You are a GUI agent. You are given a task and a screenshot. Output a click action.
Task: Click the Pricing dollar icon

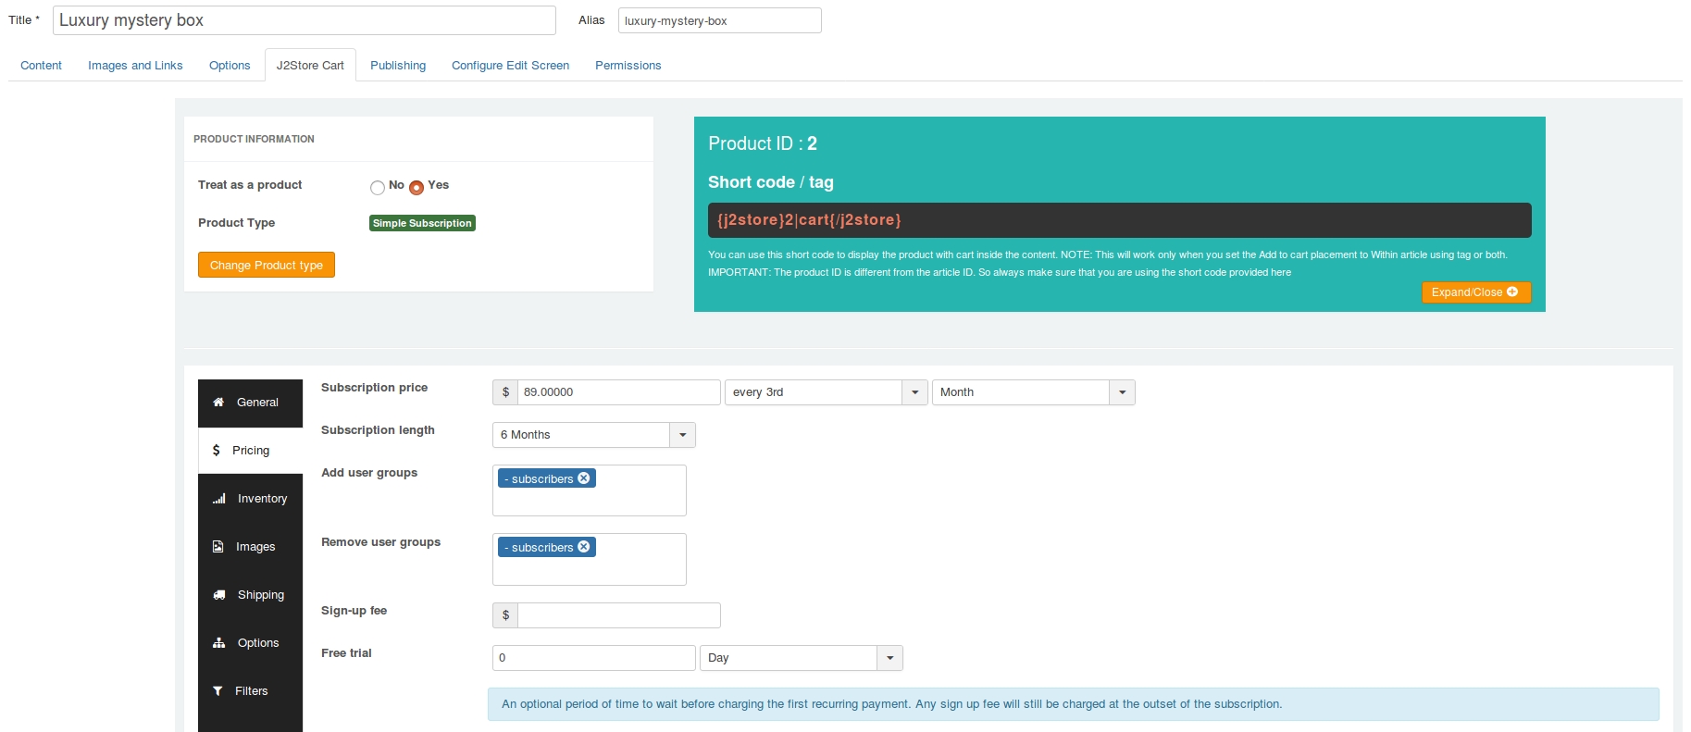click(x=217, y=451)
